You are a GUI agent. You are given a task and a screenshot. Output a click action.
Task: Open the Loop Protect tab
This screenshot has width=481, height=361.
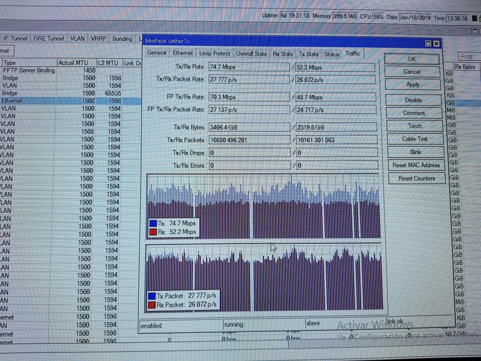point(214,53)
